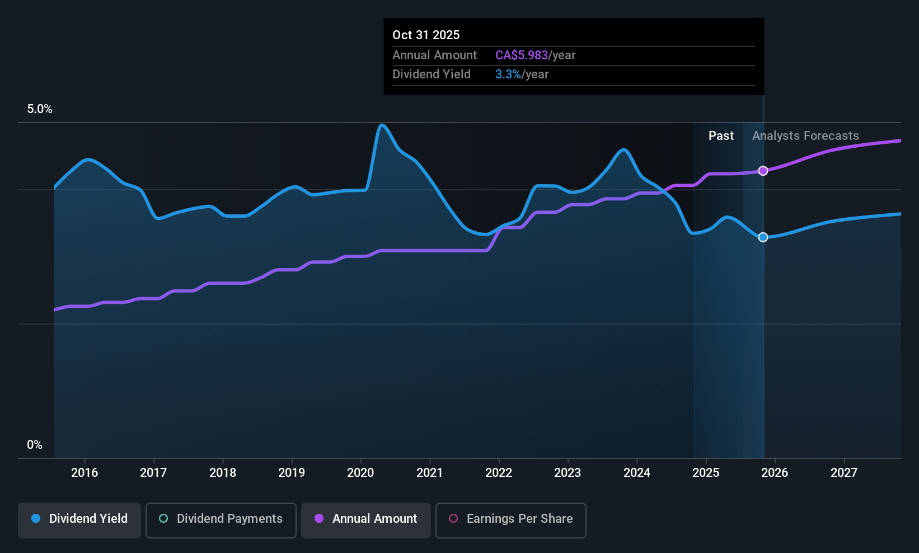Click the 2017 x-axis label

153,473
